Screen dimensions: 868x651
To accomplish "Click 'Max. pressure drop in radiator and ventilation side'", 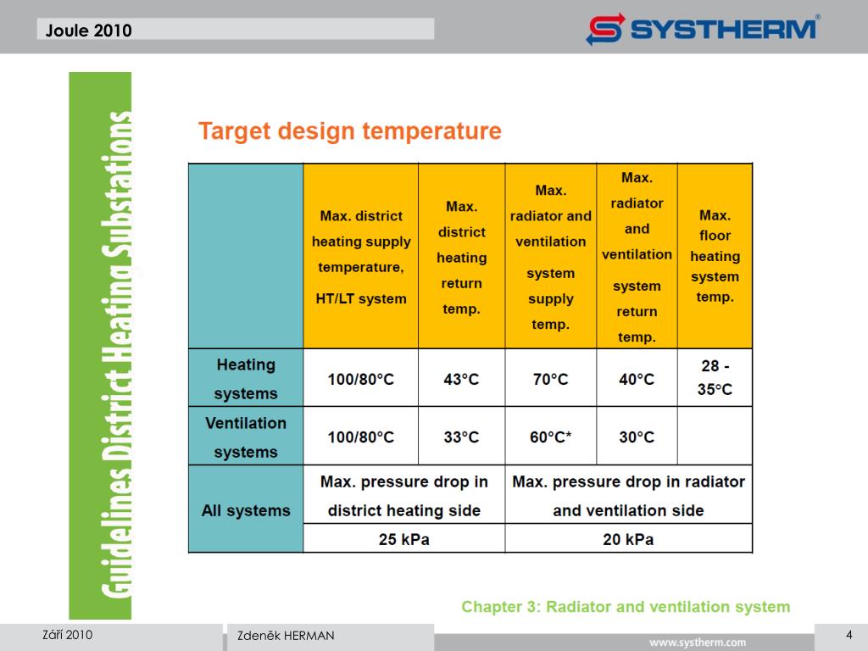I will coord(629,495).
